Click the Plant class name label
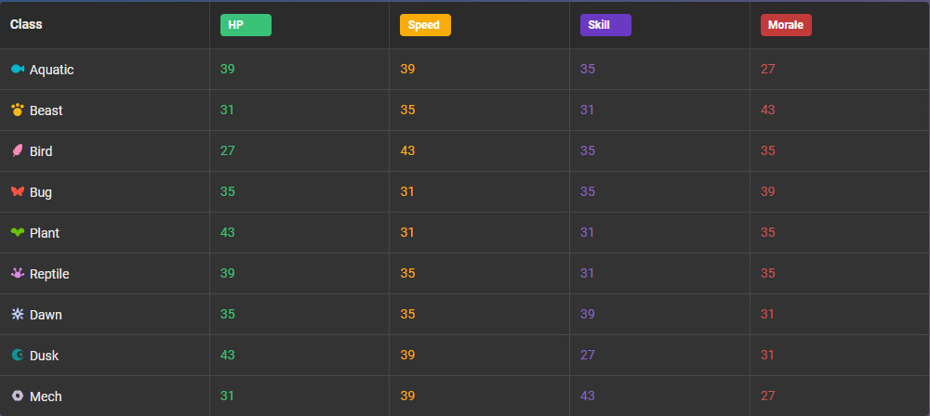 click(45, 233)
